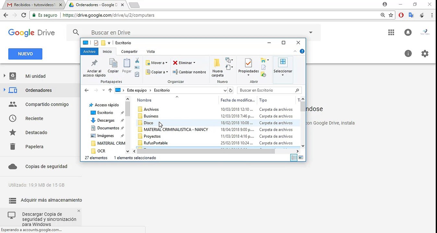The image size is (437, 233).
Task: Show Drive details info icon
Action: 408,54
